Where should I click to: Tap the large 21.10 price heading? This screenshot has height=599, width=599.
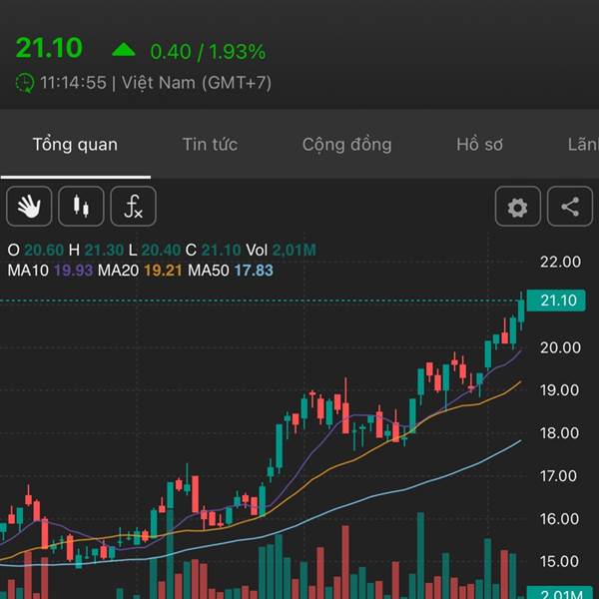coord(49,48)
